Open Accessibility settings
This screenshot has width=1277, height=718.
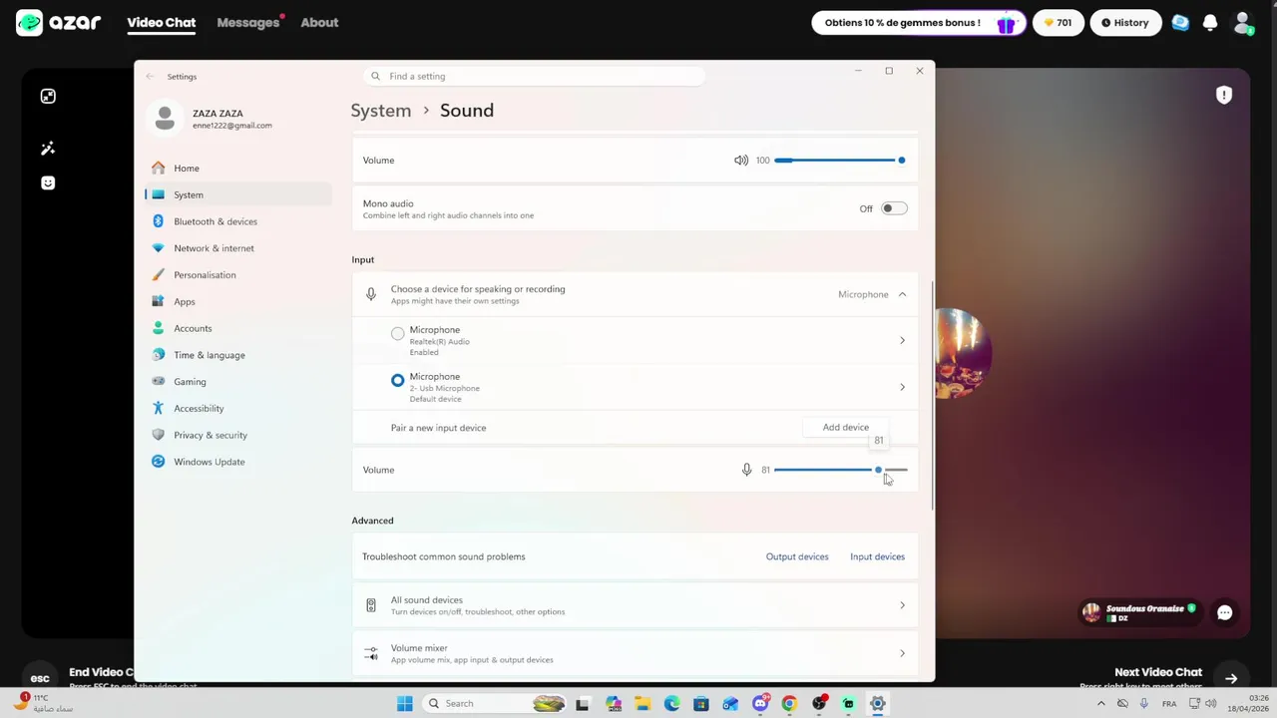pyautogui.click(x=237, y=408)
